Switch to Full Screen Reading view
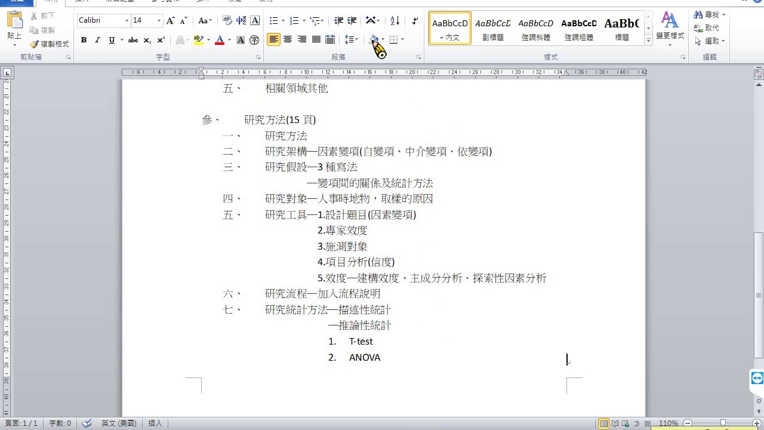Screen dimensions: 764x430 615,423
